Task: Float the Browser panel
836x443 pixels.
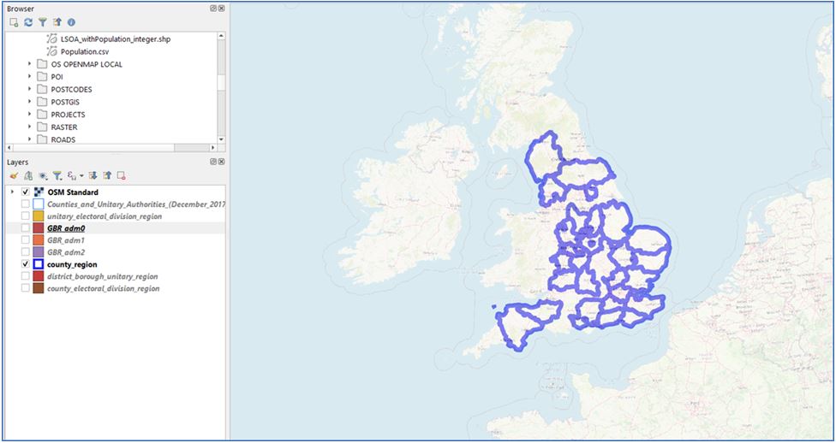Action: tap(213, 9)
